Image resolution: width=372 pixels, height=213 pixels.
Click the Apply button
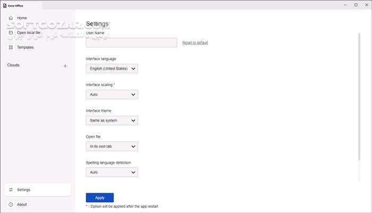[100, 198]
